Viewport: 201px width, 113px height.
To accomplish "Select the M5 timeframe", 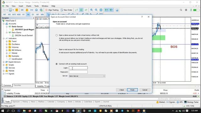I will (x=9, y=14).
